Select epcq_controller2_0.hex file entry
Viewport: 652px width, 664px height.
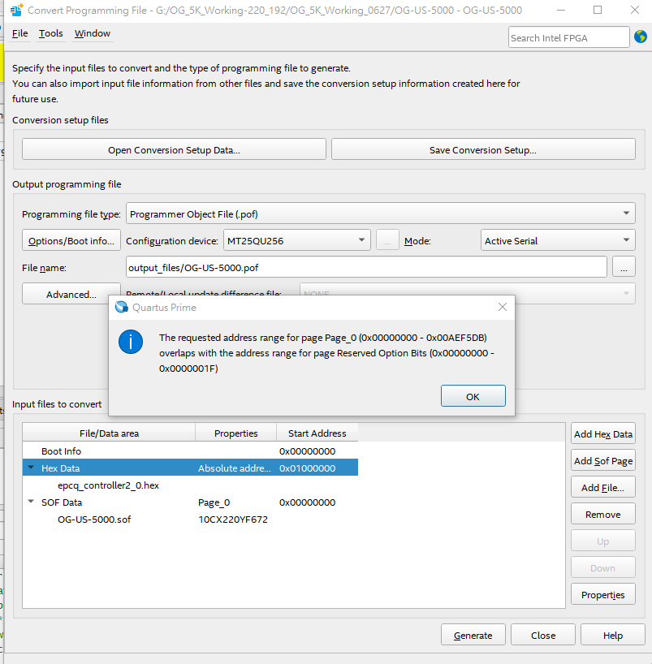click(108, 485)
